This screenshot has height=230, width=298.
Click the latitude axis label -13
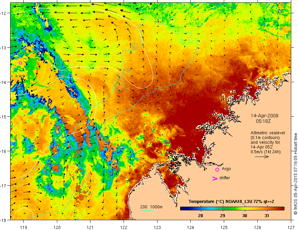tap(4, 48)
